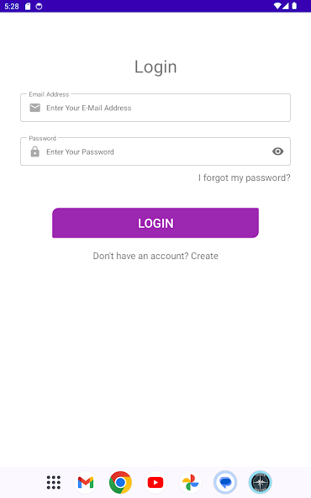
Task: Open the app drawer grid icon
Action: click(54, 482)
